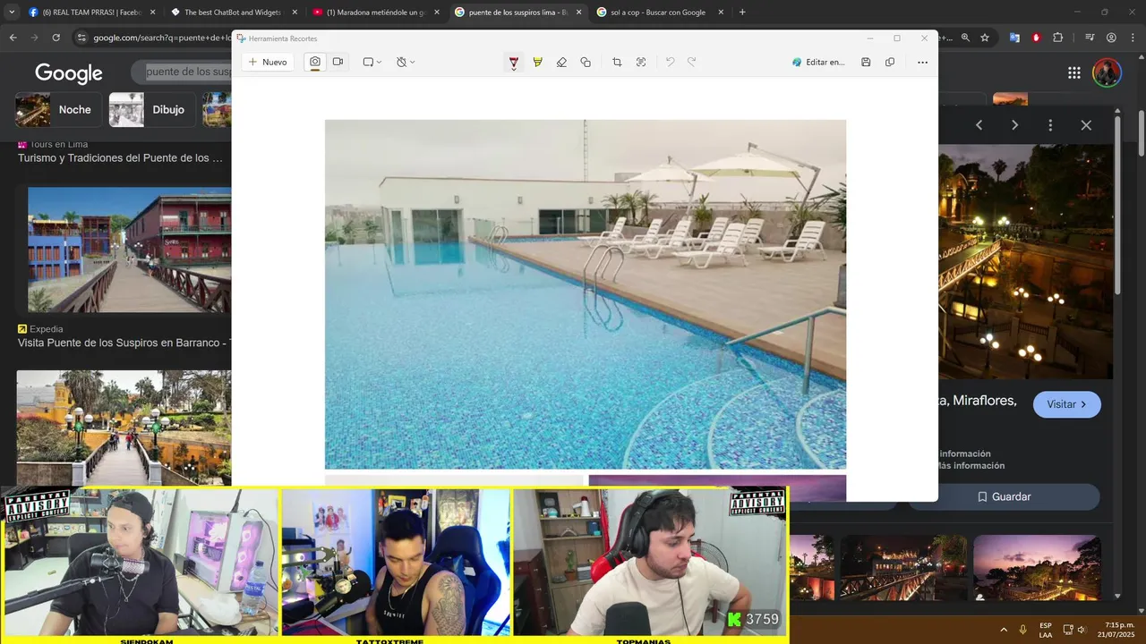The width and height of the screenshot is (1146, 644).
Task: Open Visita Puente de los Suspiros Expedia link
Action: click(124, 343)
